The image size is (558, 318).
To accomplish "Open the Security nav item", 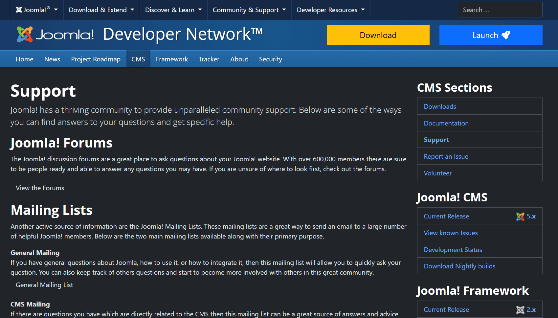I will pyautogui.click(x=271, y=59).
